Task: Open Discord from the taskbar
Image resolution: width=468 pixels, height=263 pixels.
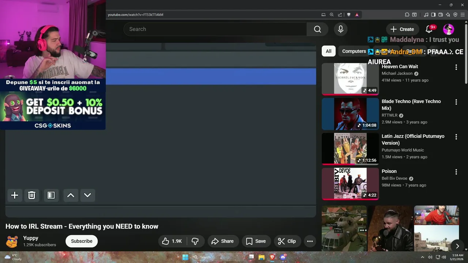Action: 283,257
